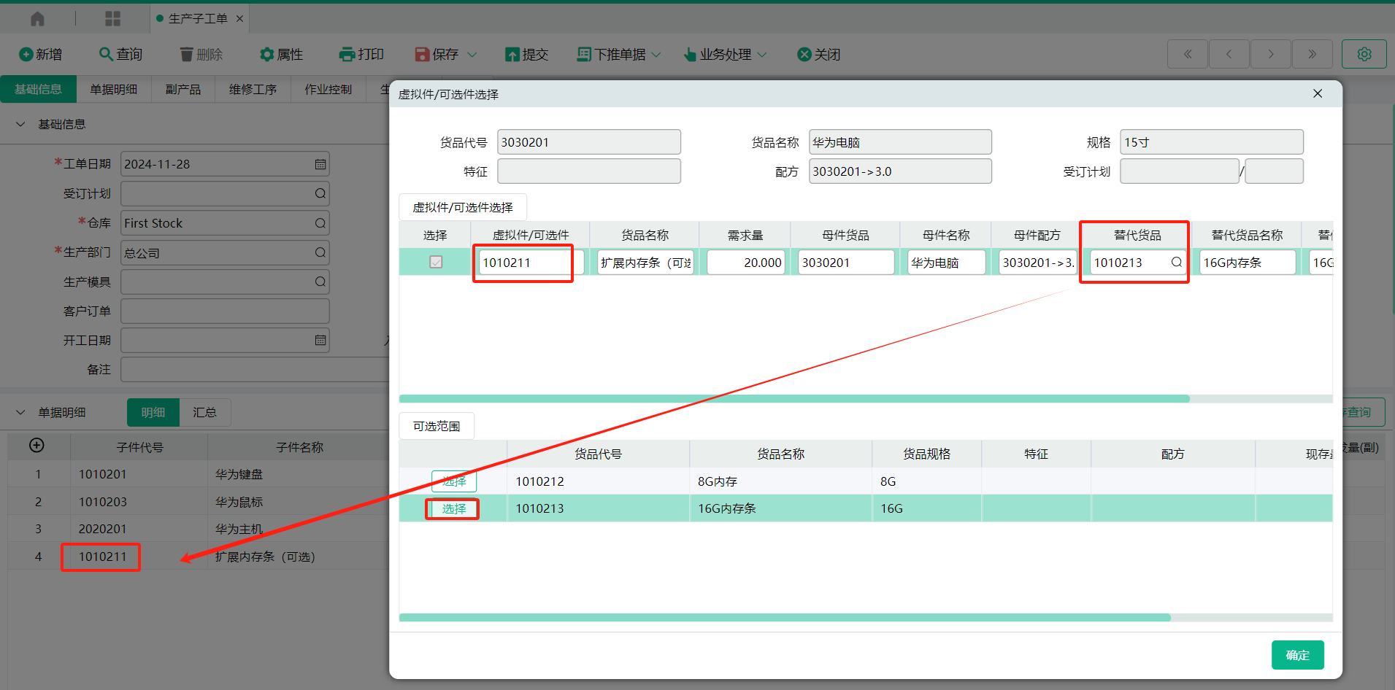This screenshot has width=1395, height=690.
Task: Switch to the 副产品 tab
Action: click(x=183, y=89)
